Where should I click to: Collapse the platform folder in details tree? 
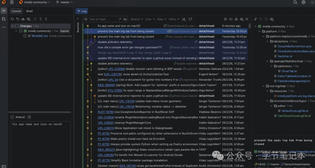(x=260, y=31)
